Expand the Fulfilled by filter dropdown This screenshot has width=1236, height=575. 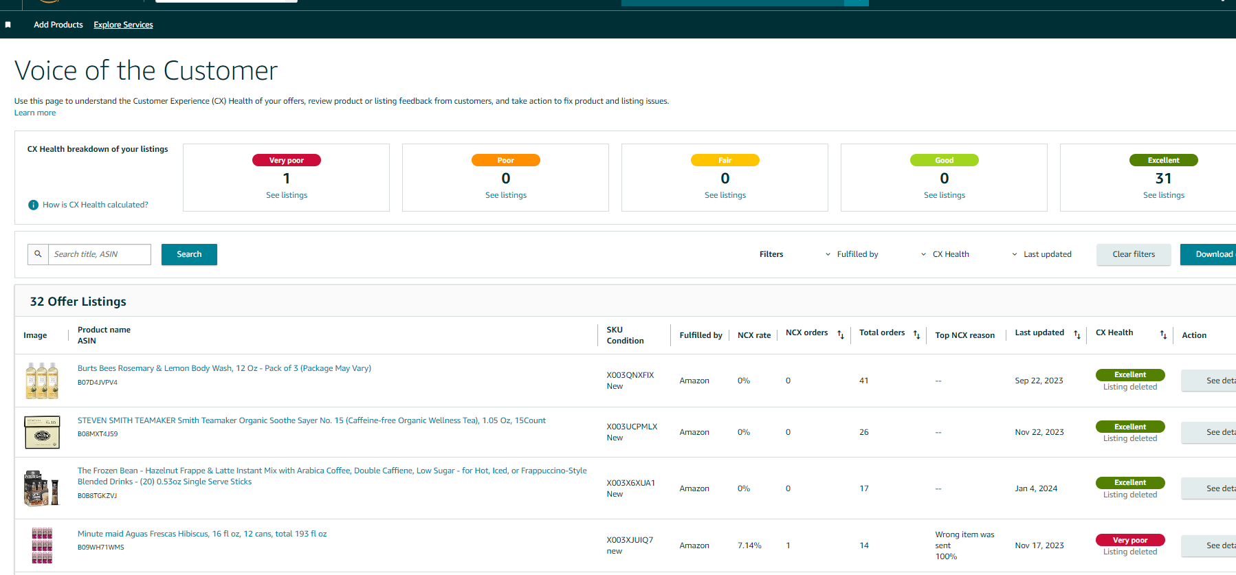(852, 254)
